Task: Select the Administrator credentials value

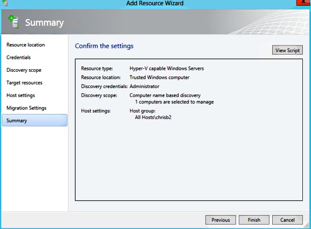Action: [x=144, y=87]
